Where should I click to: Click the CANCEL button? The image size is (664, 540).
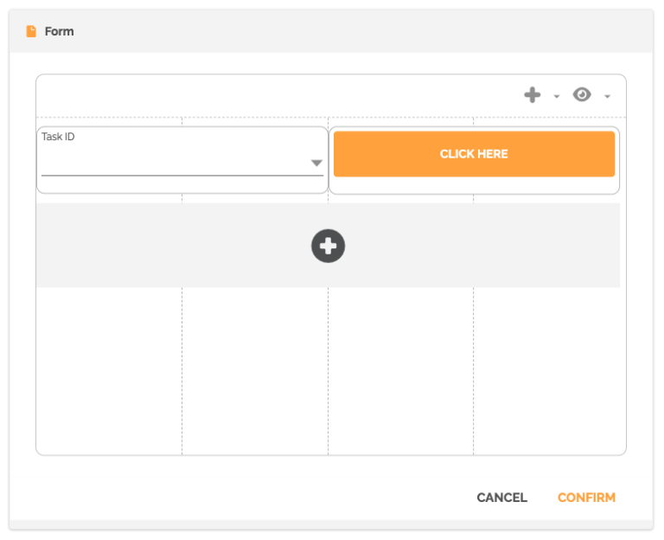(501, 498)
